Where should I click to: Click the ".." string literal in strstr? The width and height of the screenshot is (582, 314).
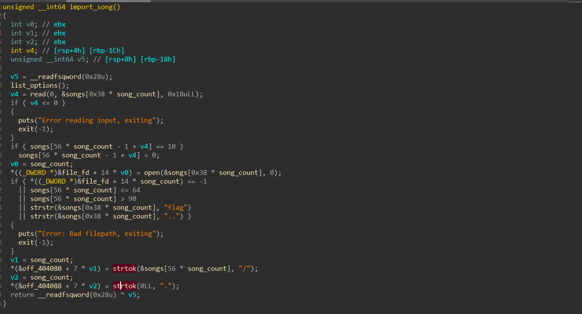click(172, 216)
